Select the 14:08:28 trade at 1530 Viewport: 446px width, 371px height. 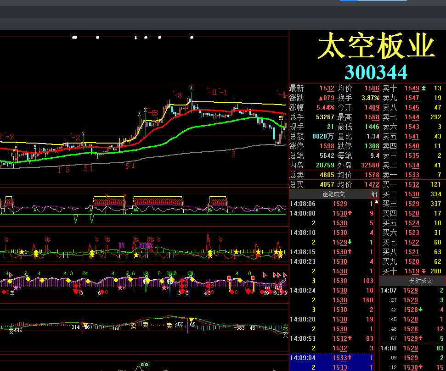(332, 319)
